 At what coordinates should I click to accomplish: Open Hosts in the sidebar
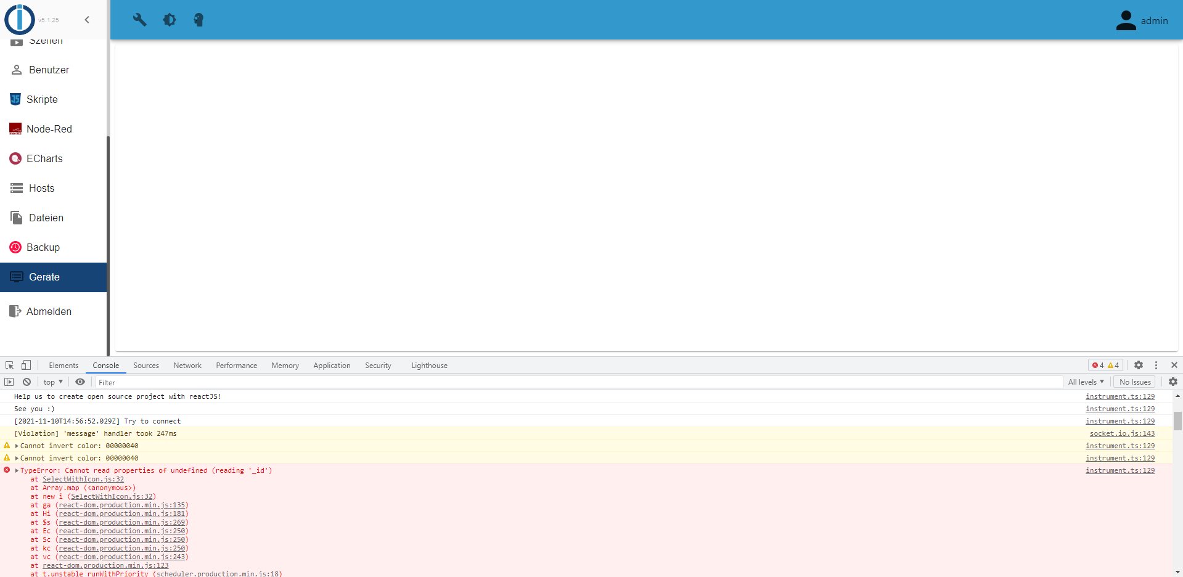click(54, 188)
